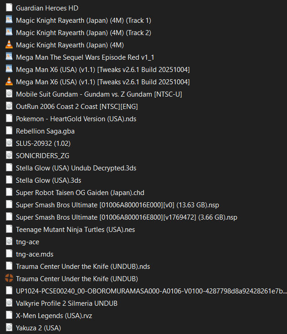This screenshot has width=287, height=334.
Task: Click the file icon for Stella Glow (USA).3ds
Action: 9,180
